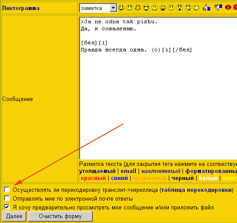237x223 pixels.
Task: Enable транслит->кириллица transliteration checkbox
Action: coord(7,189)
